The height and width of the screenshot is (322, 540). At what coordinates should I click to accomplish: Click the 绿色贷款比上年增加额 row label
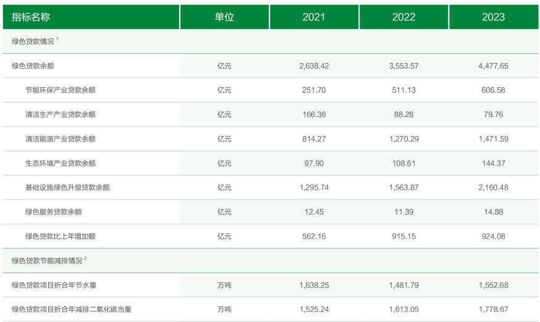[61, 236]
